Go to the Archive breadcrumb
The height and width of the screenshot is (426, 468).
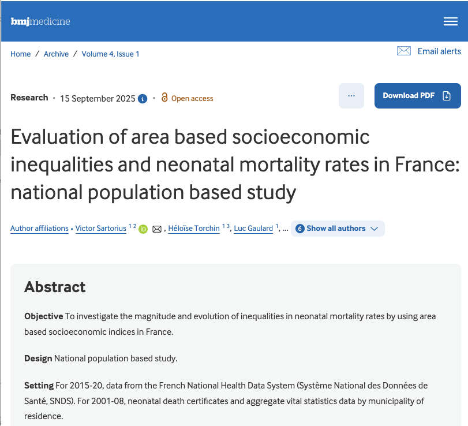coord(56,54)
